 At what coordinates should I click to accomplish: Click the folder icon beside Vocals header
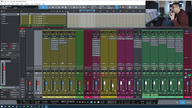tap(18, 14)
